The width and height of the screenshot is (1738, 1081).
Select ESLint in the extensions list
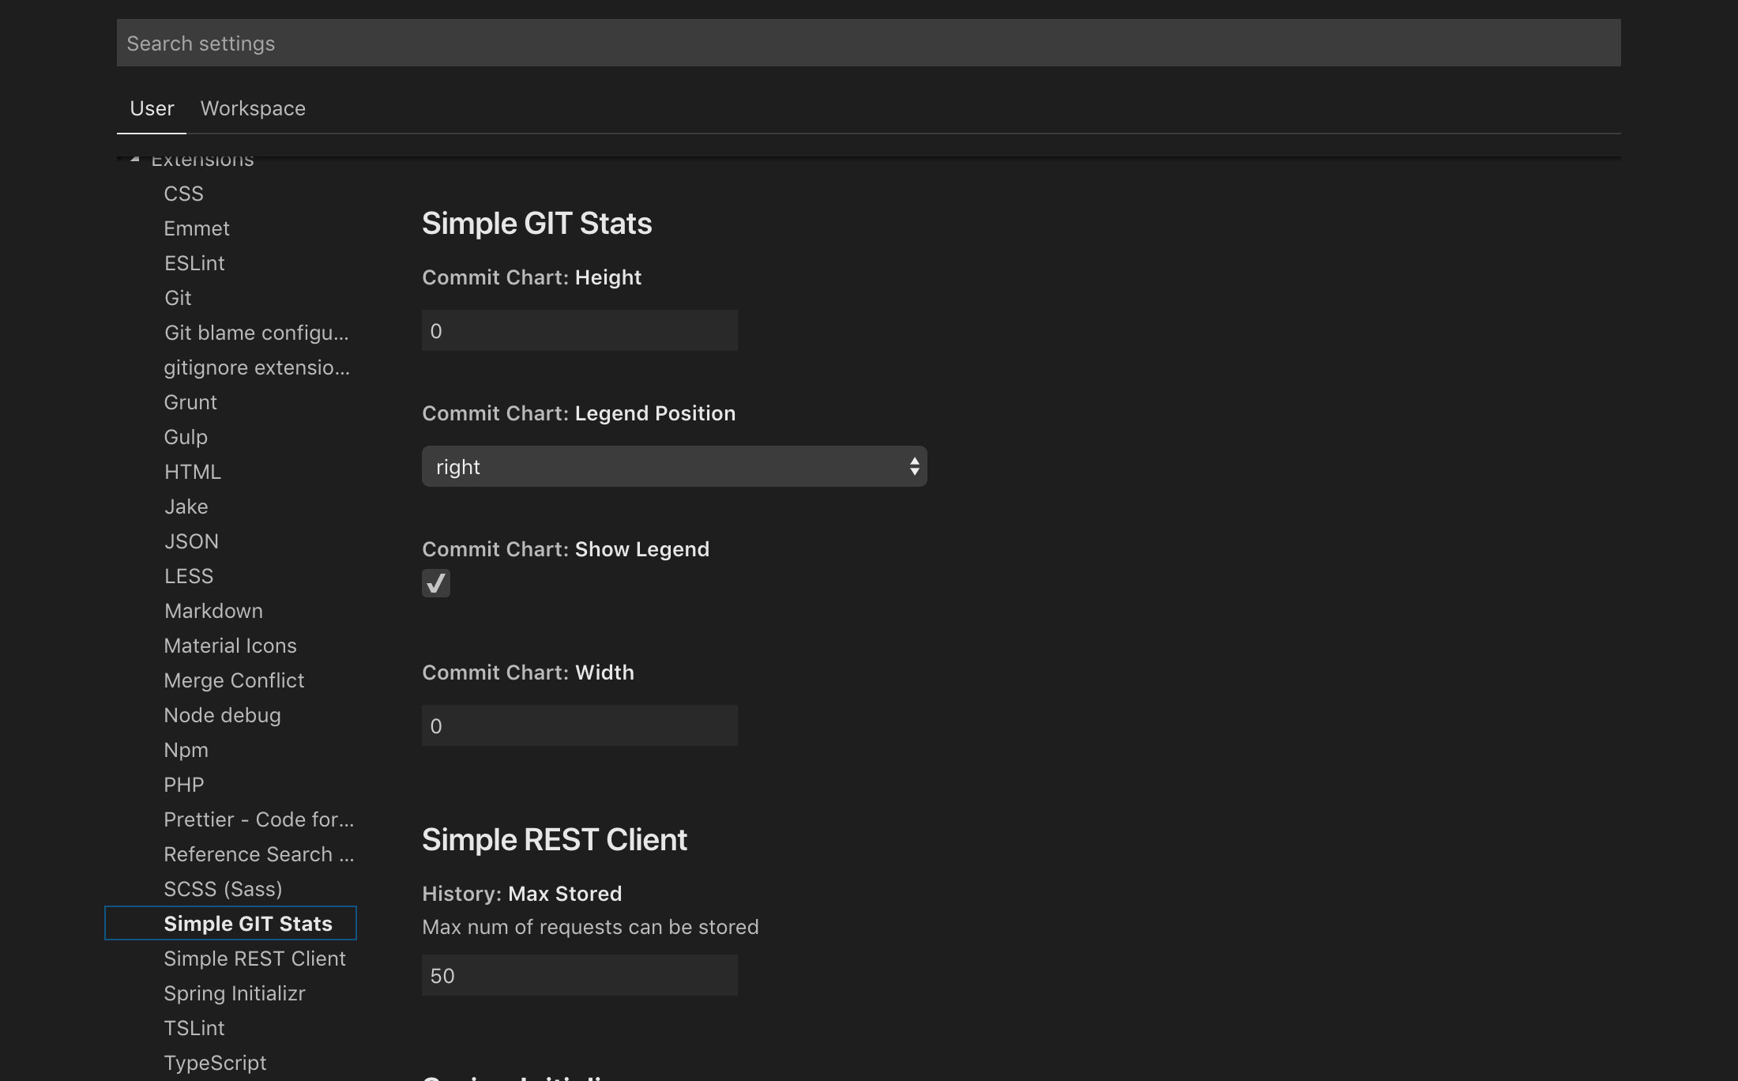coord(194,263)
